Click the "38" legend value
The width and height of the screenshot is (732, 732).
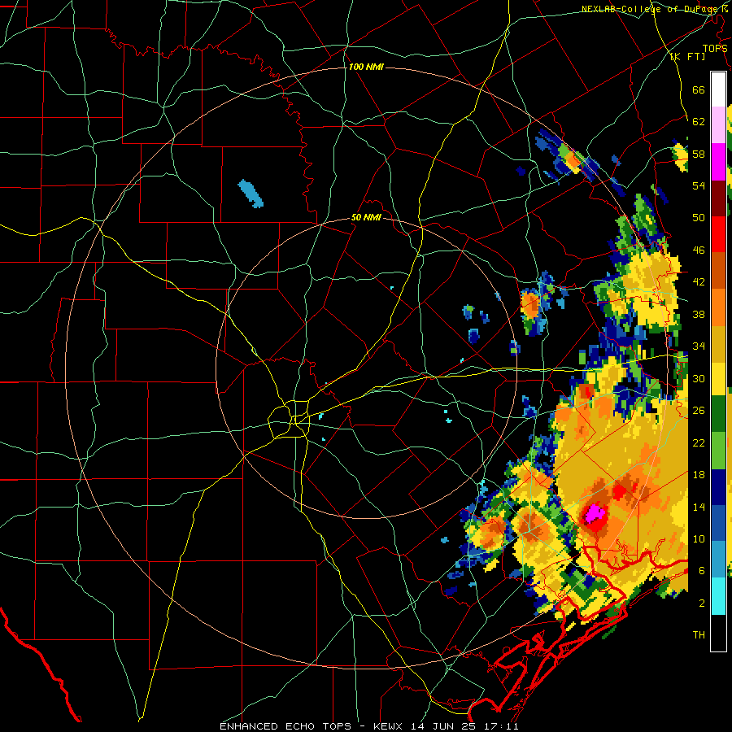coord(699,314)
